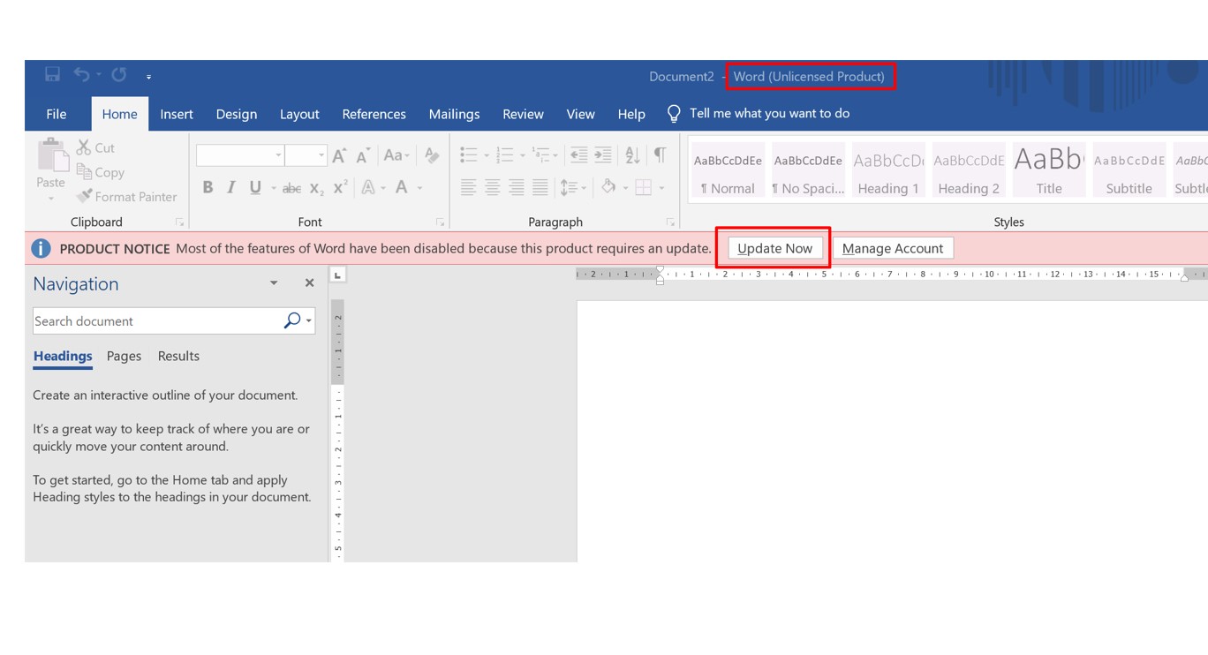Switch to the References tab
Viewport: 1208px width, 655px height.
374,114
